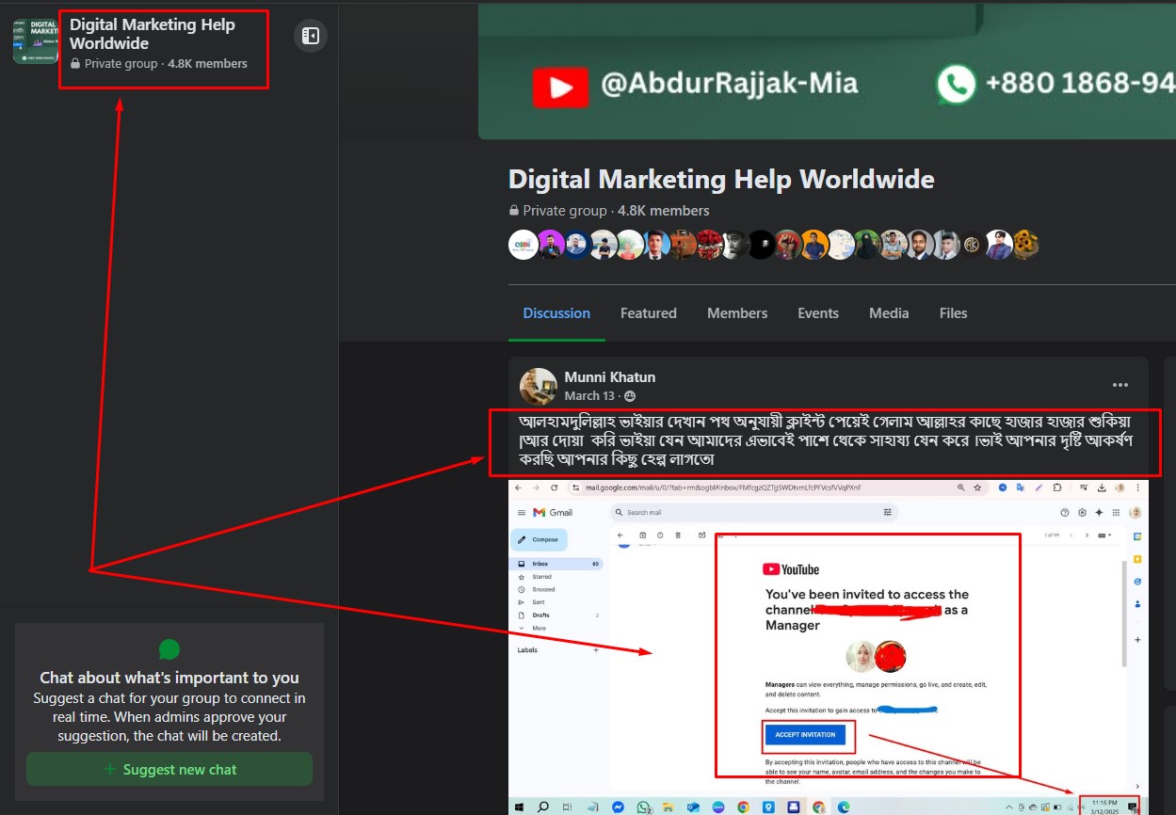Viewport: 1176px width, 815px height.
Task: Expand hidden tray icons chevron in taskbar
Action: [x=1009, y=807]
